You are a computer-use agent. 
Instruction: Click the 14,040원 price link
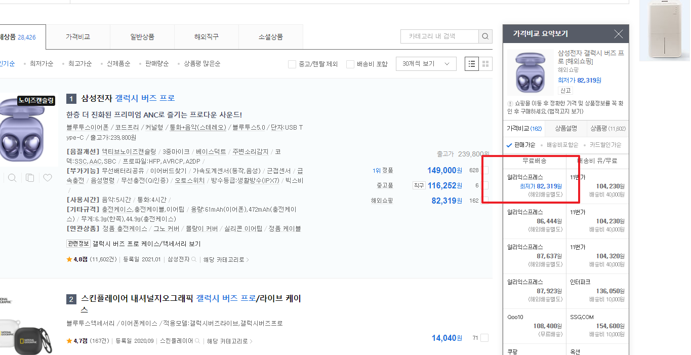(x=446, y=338)
